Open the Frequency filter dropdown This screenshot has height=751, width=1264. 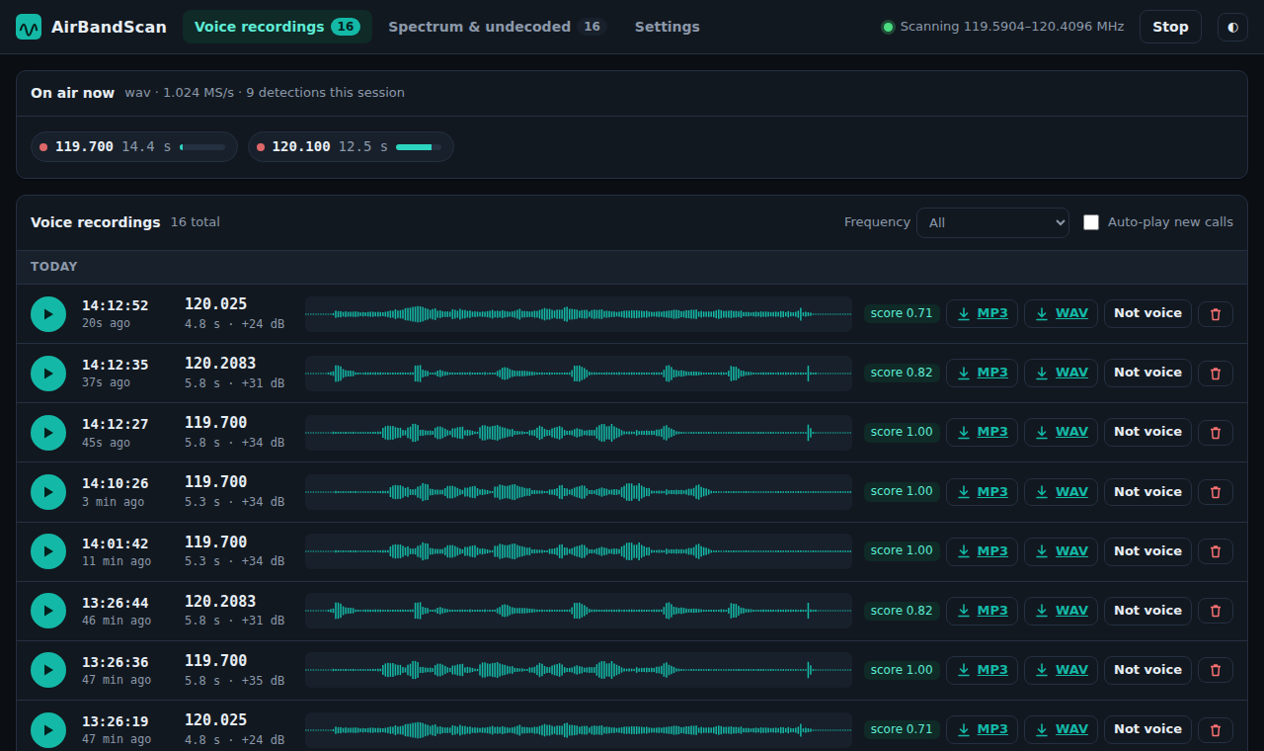tap(992, 222)
